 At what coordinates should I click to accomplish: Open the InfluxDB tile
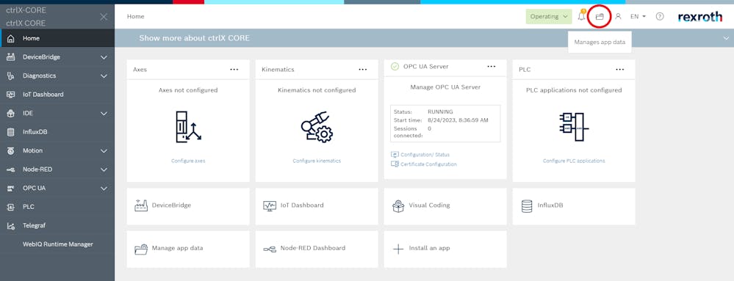574,206
